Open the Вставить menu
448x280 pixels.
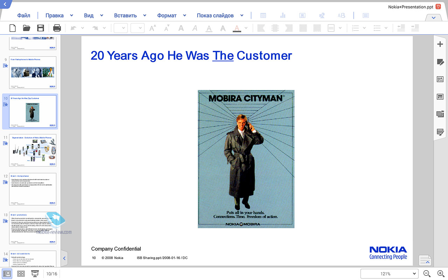125,15
